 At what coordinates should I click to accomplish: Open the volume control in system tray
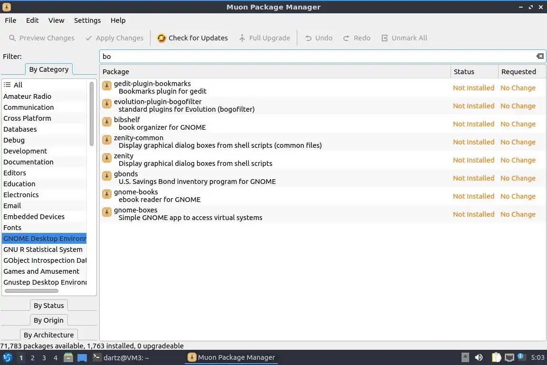479,357
